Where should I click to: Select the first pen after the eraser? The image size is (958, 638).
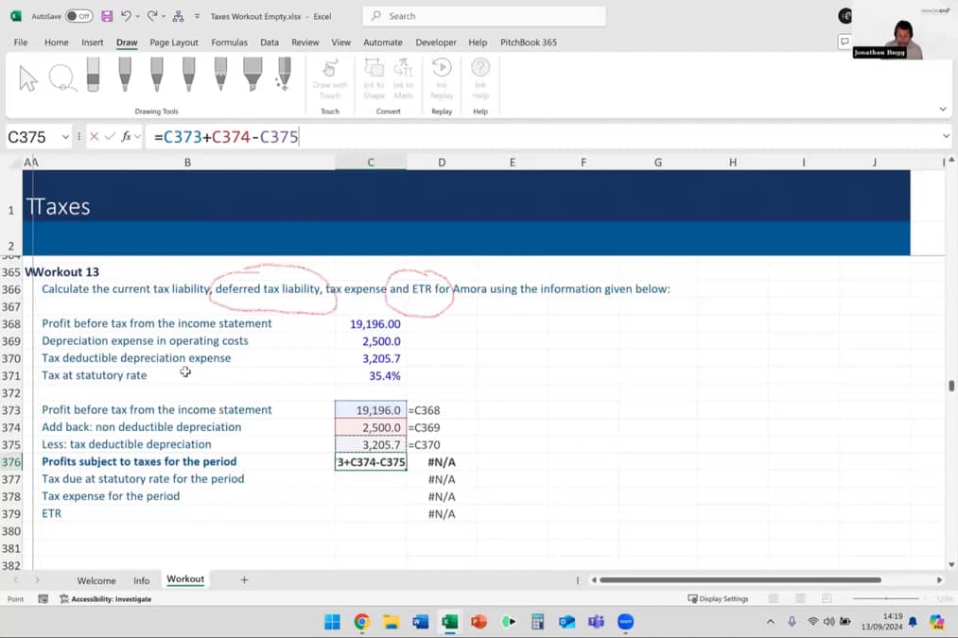point(125,75)
